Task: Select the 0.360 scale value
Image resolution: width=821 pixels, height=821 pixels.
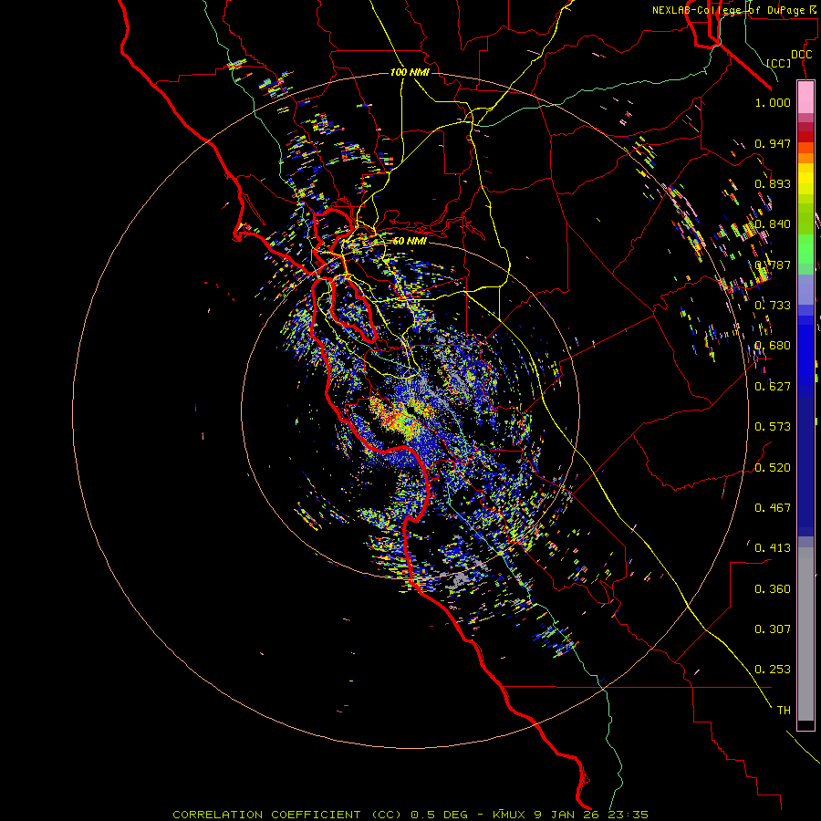Action: (x=773, y=589)
